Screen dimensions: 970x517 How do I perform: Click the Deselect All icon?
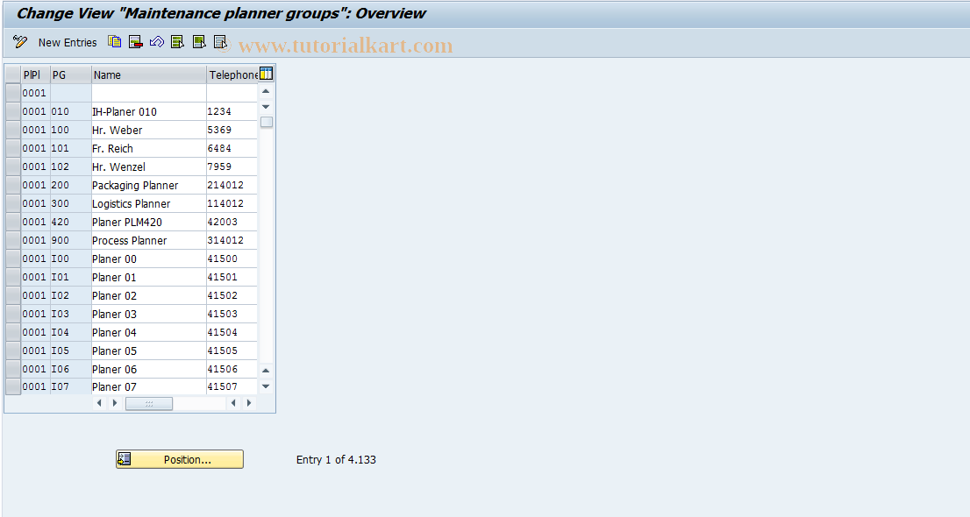click(x=220, y=42)
